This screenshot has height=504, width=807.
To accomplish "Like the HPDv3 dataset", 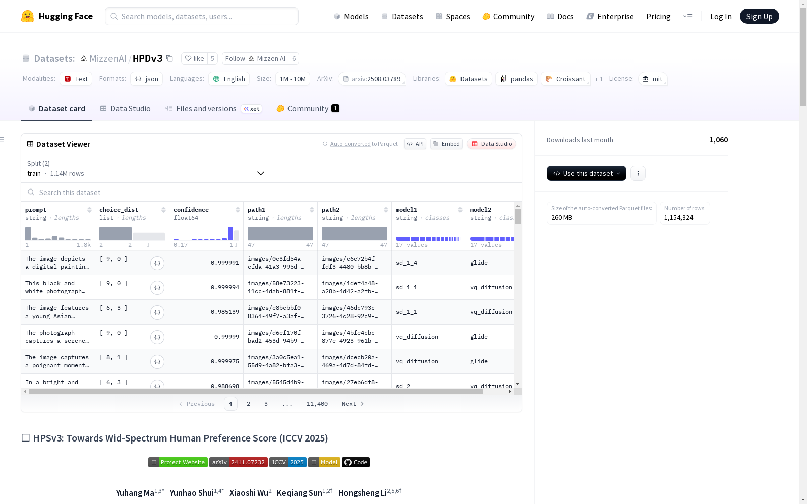I will tap(194, 59).
